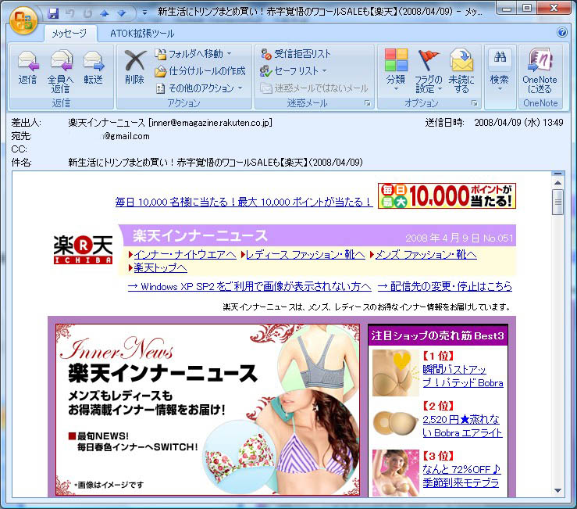577x509 pixels.
Task: Click the recipient @gmail.com address
Action: pyautogui.click(x=126, y=136)
